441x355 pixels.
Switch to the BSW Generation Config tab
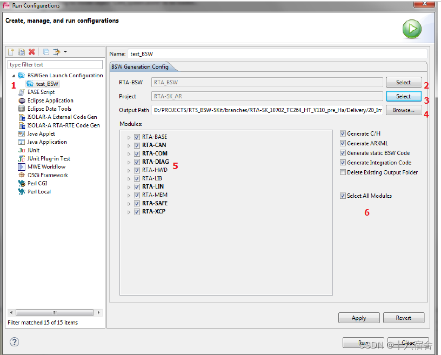click(x=140, y=66)
